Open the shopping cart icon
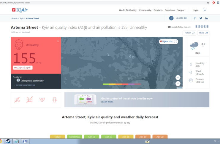The height and width of the screenshot is (144, 220). click(205, 10)
